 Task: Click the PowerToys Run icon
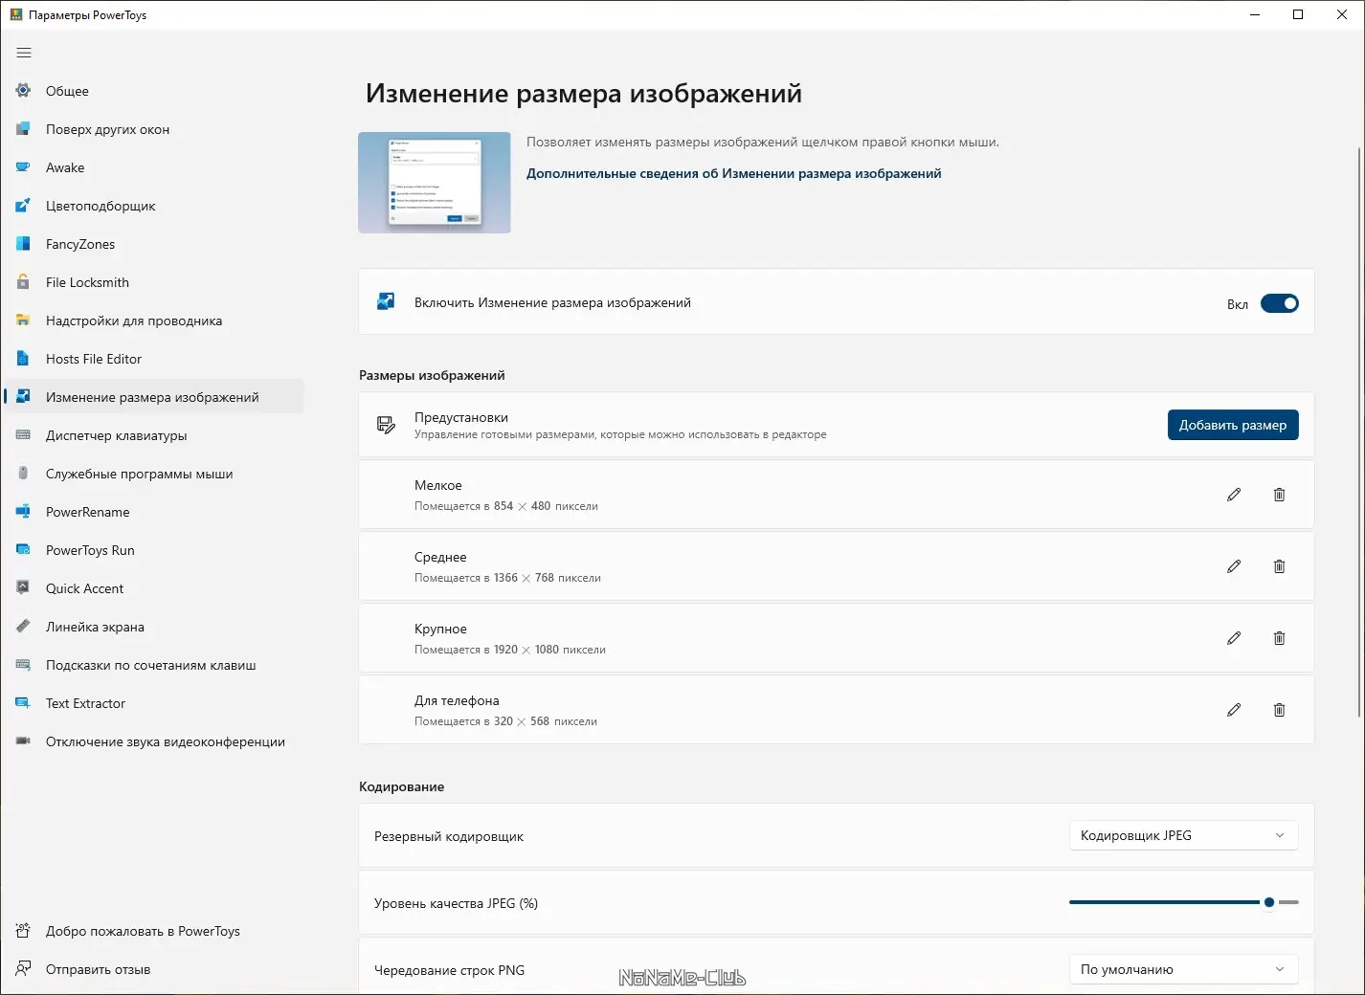tap(23, 550)
